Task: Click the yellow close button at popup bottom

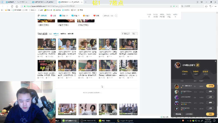Action: (210, 114)
